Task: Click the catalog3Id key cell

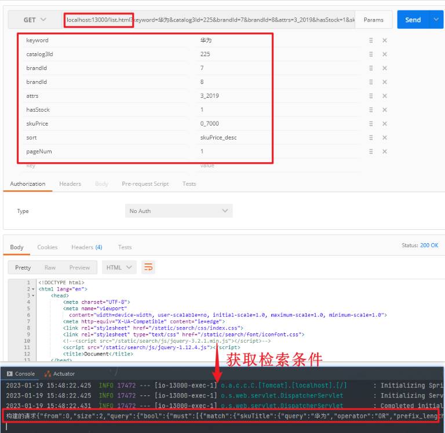Action: tap(104, 54)
